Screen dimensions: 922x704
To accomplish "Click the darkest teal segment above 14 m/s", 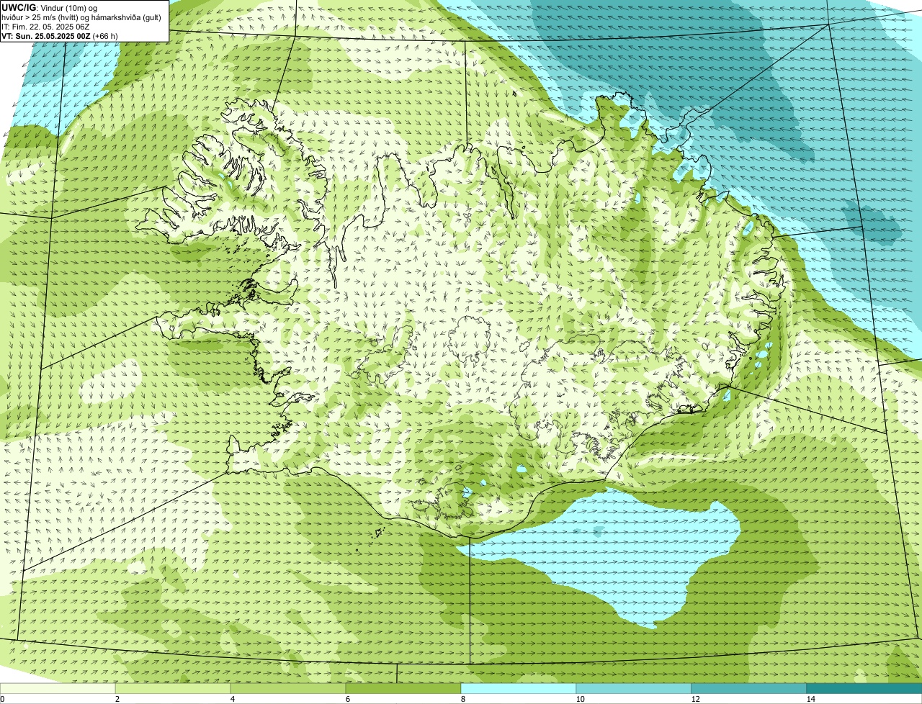I will click(x=864, y=688).
